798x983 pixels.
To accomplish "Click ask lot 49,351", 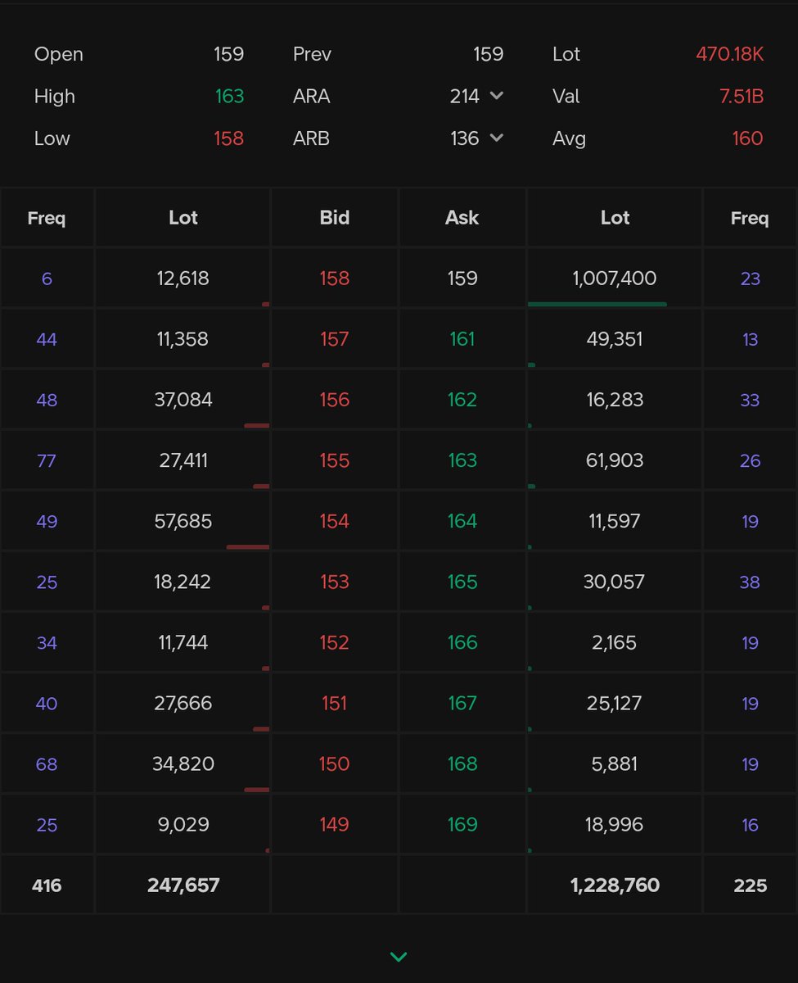I will click(x=615, y=339).
